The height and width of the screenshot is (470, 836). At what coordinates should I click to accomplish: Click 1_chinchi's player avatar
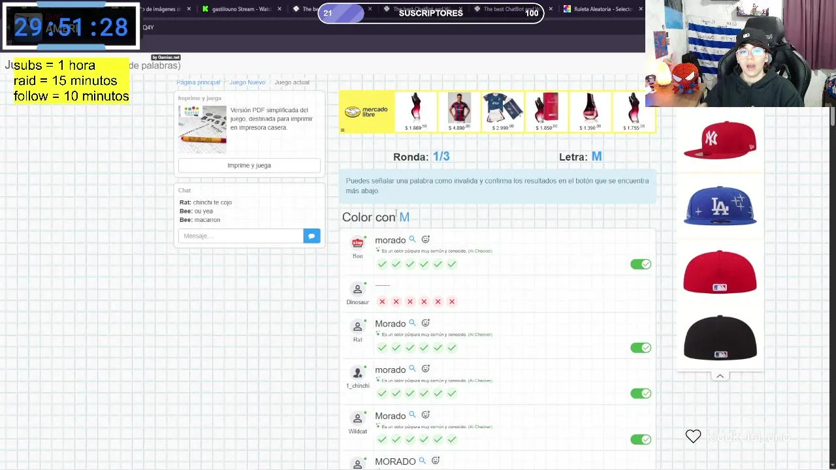tap(357, 373)
